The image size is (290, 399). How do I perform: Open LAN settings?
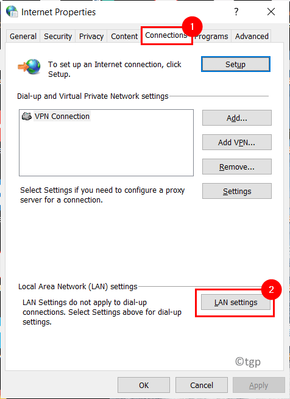(x=236, y=303)
